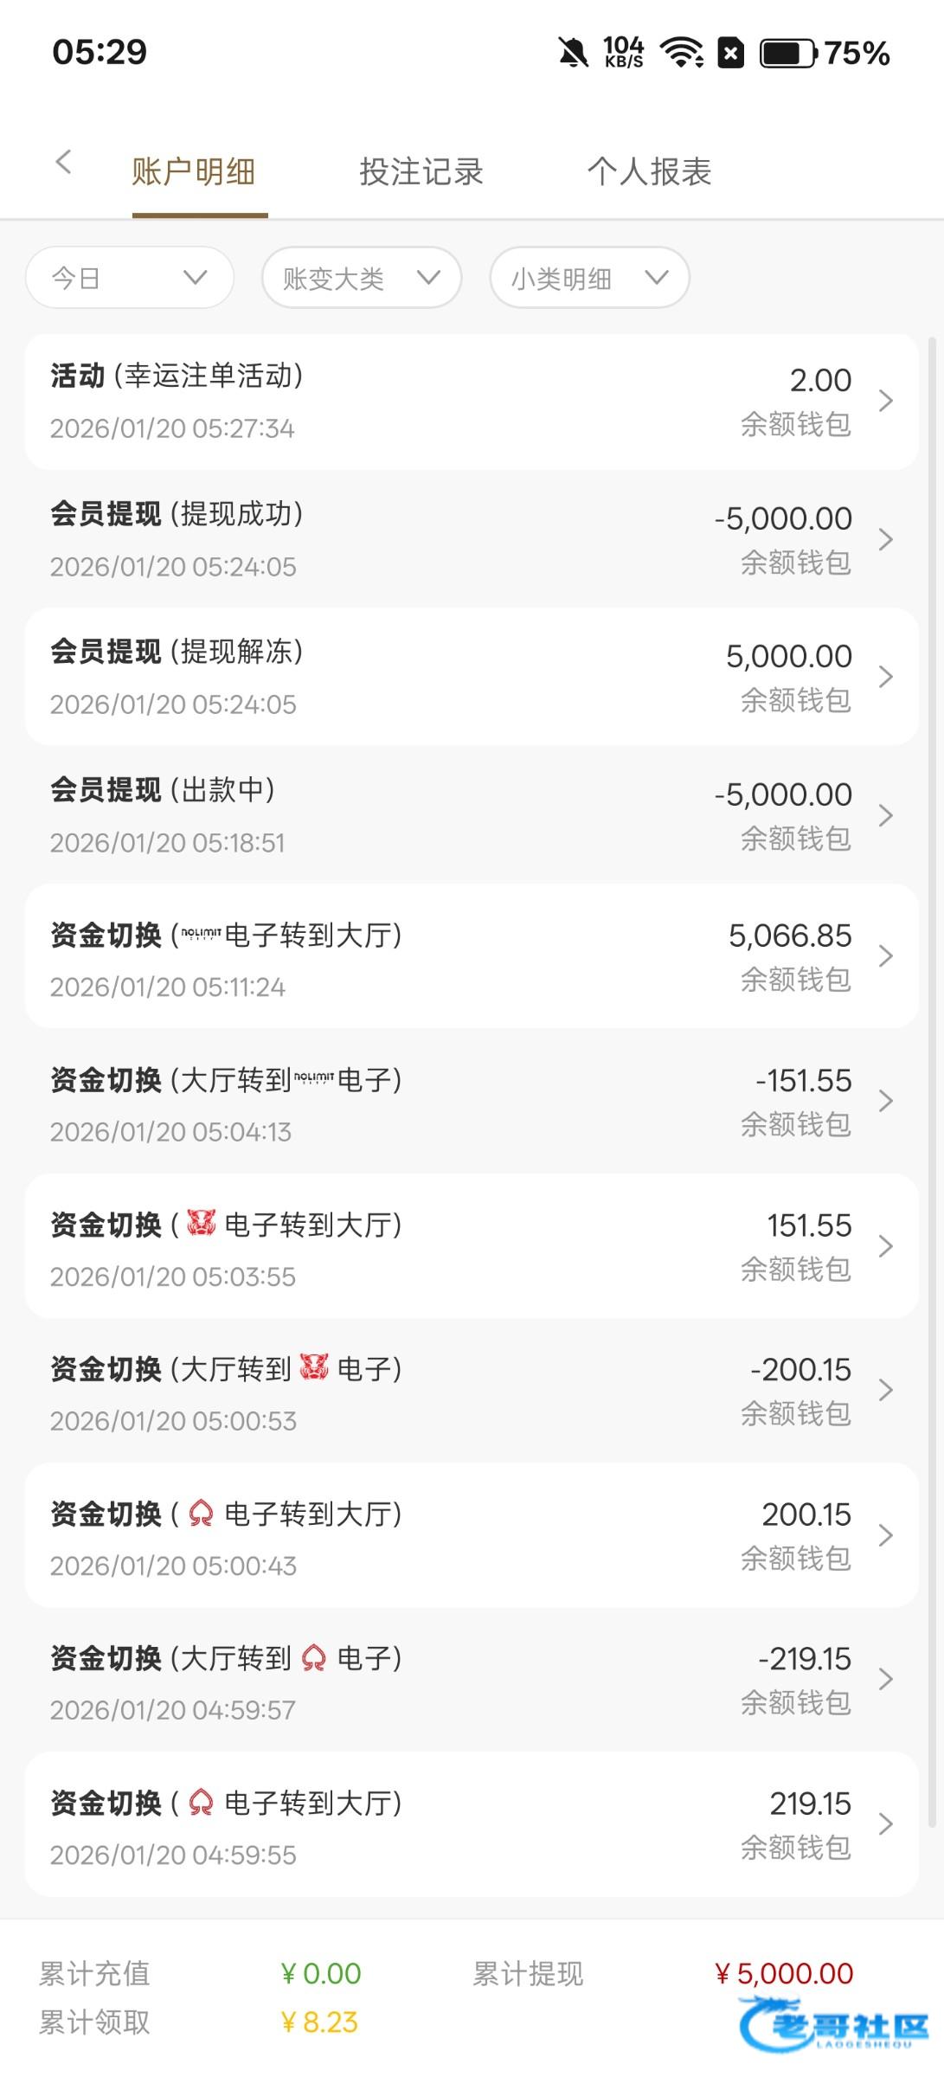Tap the Wi-Fi status icon
Viewport: 944px width, 2077px height.
click(x=682, y=54)
